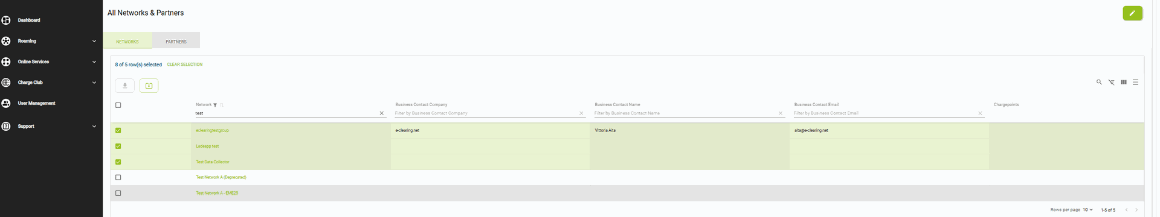
Task: Open the show/hide columns icon
Action: click(x=1123, y=82)
